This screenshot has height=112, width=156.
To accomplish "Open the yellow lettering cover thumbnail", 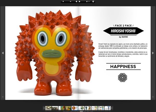I will (68, 108).
